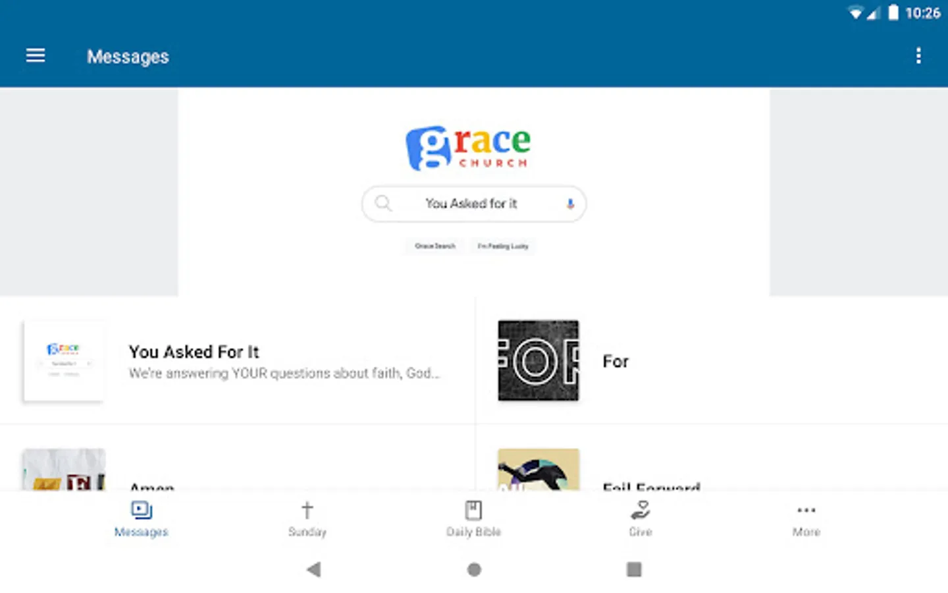The image size is (948, 593).
Task: Open the three-dot overflow menu
Action: click(918, 56)
